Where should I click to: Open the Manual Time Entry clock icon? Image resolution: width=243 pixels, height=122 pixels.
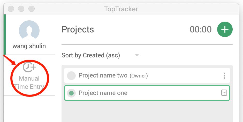[29, 67]
